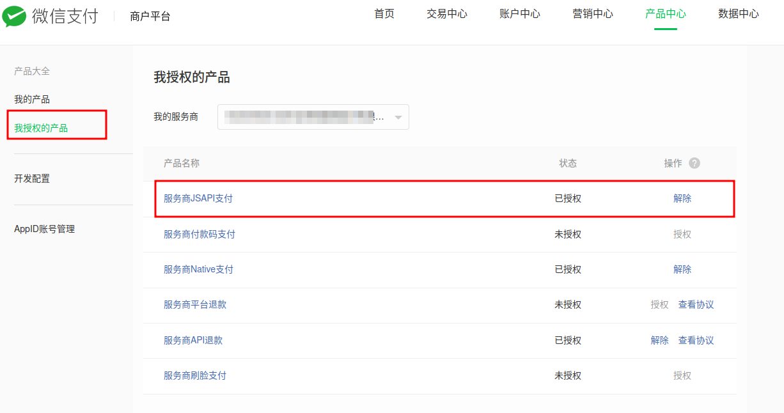Screen dimensions: 784x413
Task: Click the 我的服务商 field label
Action: pyautogui.click(x=176, y=116)
